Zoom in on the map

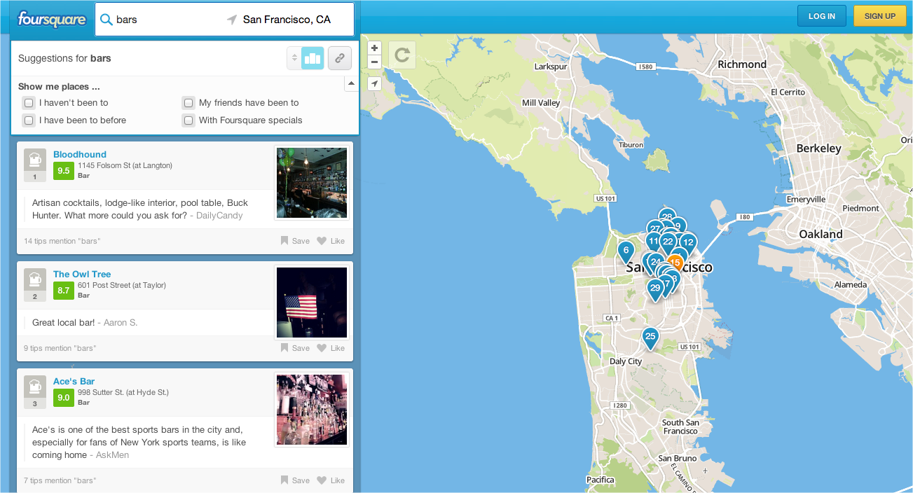(374, 48)
